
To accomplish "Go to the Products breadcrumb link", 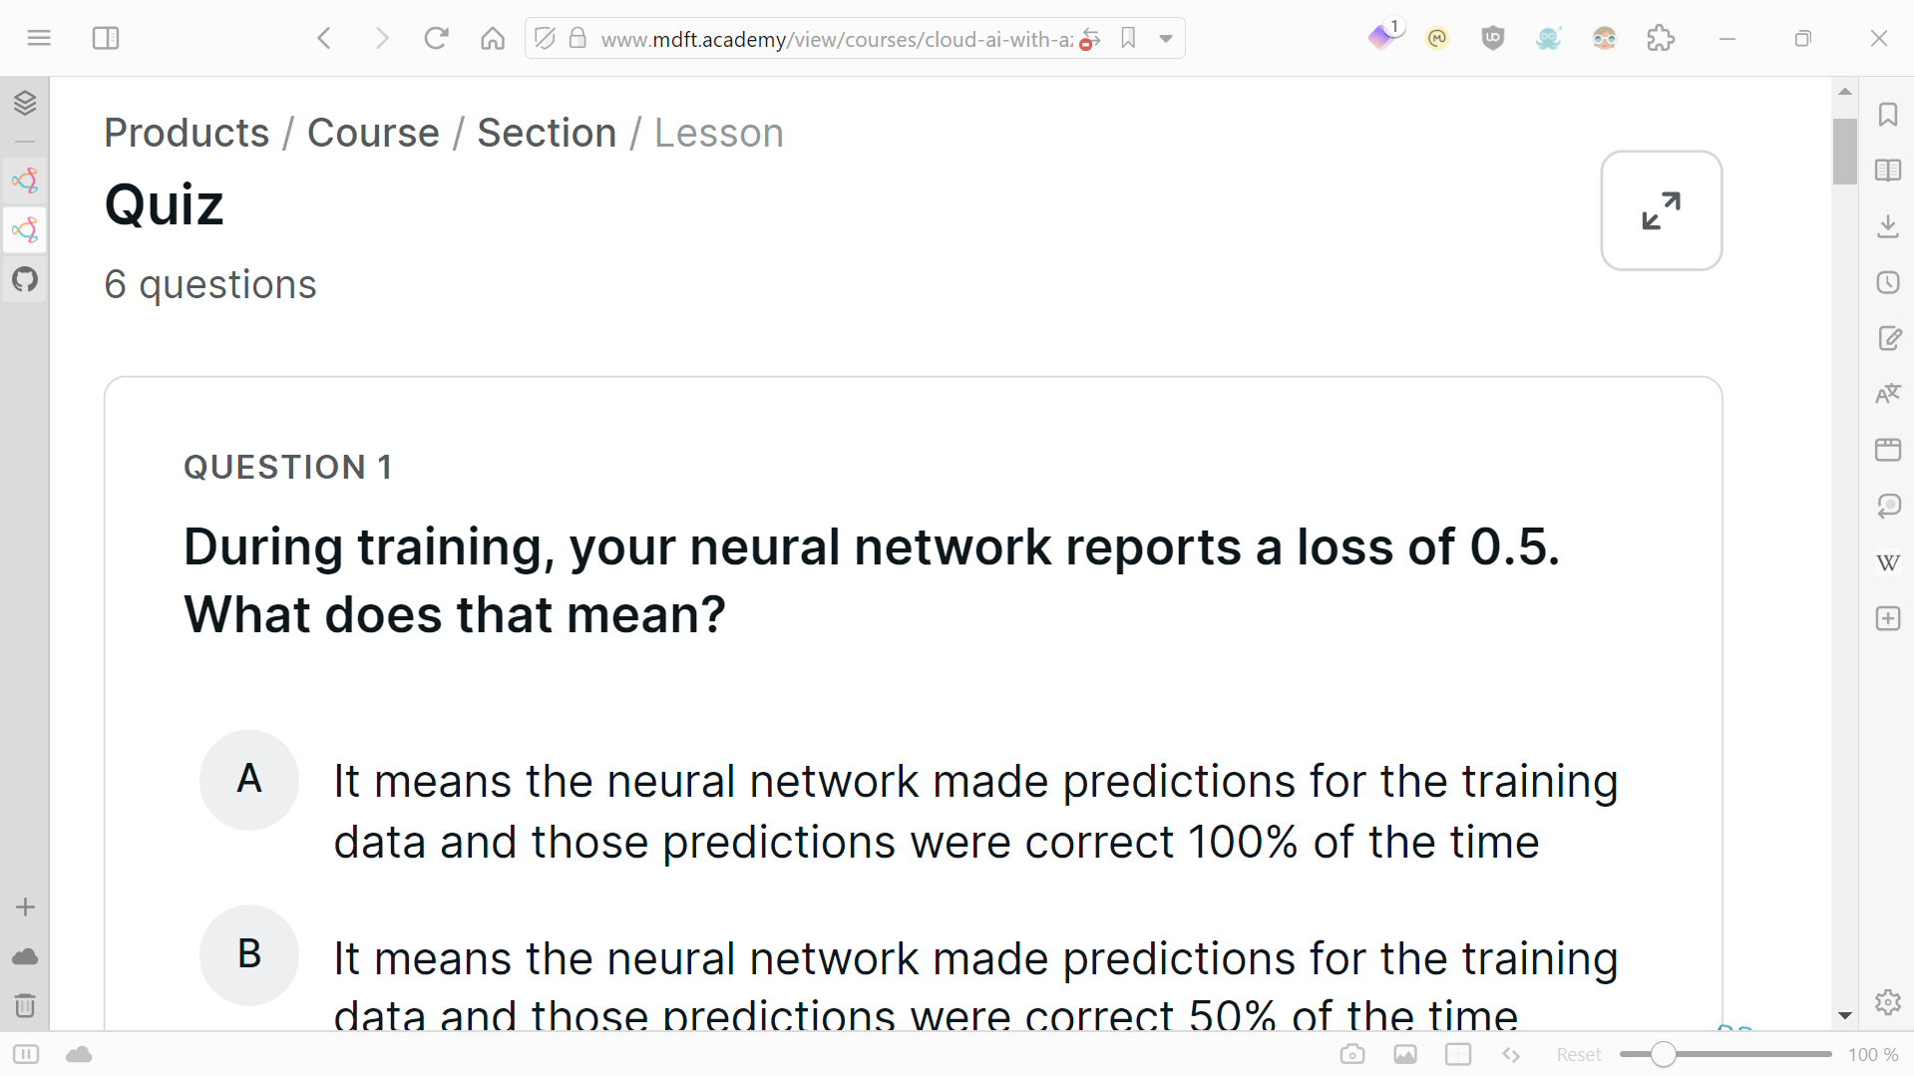I will coord(187,133).
